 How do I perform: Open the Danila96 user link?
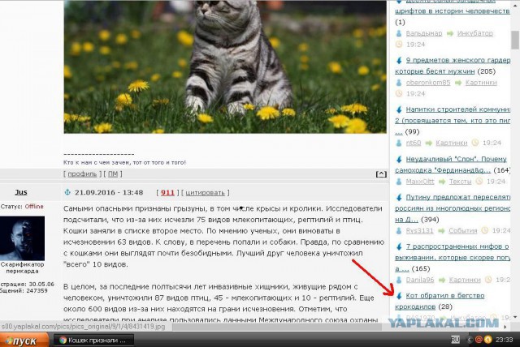point(420,280)
